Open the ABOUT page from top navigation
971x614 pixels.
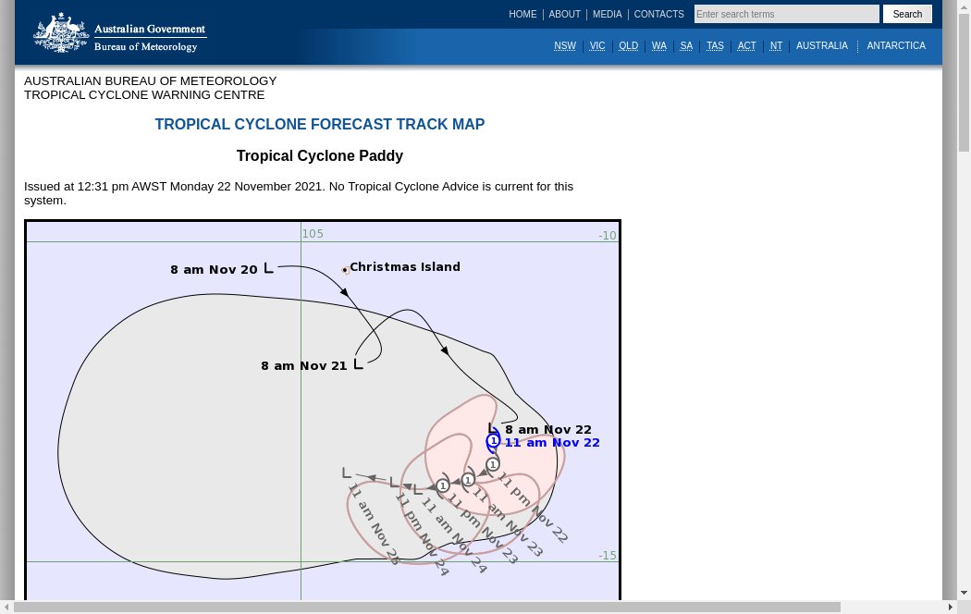coord(564,15)
